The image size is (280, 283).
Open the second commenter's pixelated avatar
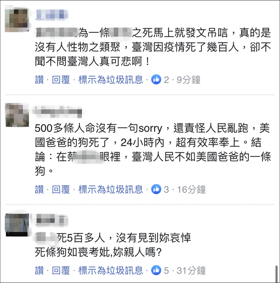point(17,115)
